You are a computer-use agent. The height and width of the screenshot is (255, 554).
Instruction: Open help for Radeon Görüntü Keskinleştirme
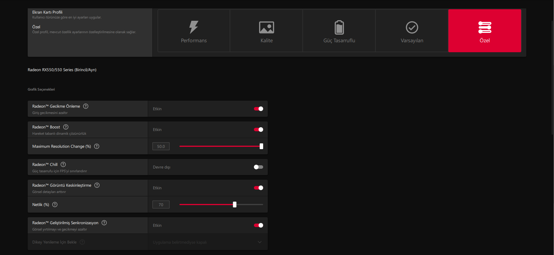pos(97,185)
